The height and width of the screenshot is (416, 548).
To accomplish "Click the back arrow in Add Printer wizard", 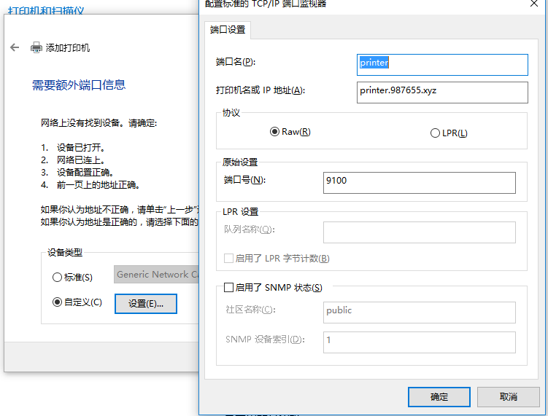I will point(15,47).
